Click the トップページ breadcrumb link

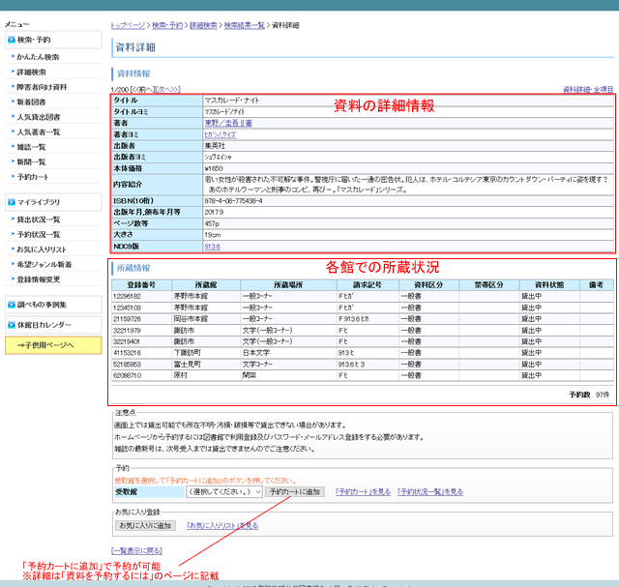(x=128, y=25)
